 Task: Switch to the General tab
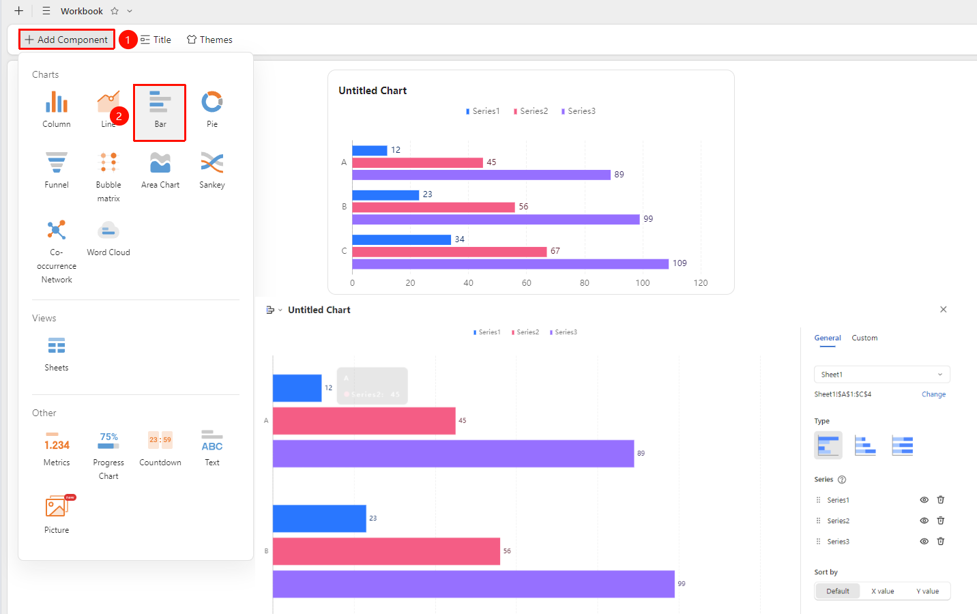828,338
